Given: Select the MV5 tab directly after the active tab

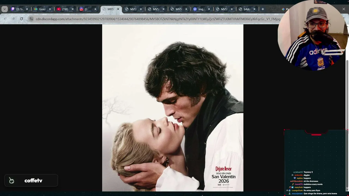Looking at the screenshot, I should 134,9.
